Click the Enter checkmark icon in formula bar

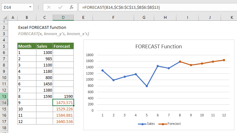coord(60,7)
